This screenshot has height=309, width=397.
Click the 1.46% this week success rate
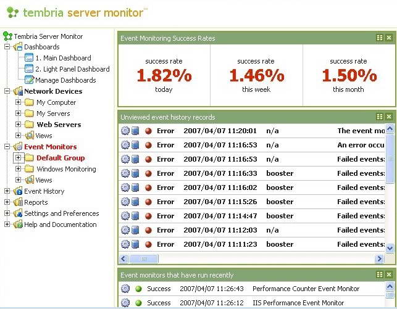tap(256, 75)
